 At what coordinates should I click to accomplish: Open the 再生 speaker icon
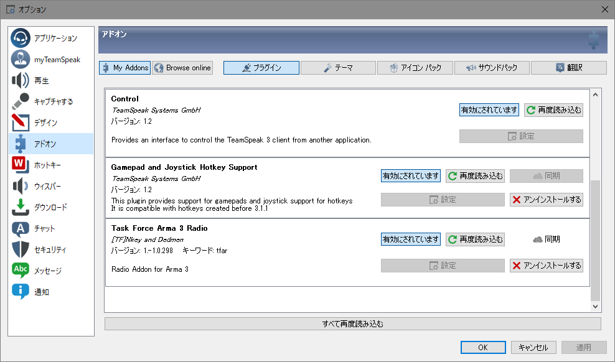point(21,80)
